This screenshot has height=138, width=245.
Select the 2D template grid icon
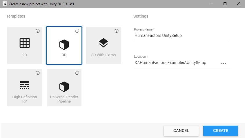[25, 43]
